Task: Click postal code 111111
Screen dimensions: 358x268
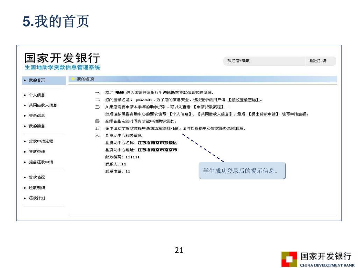Action: 133,157
